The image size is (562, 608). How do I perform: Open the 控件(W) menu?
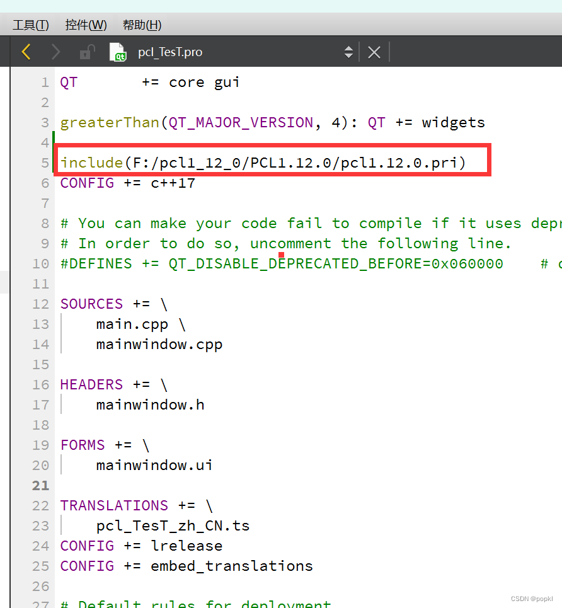[x=86, y=25]
